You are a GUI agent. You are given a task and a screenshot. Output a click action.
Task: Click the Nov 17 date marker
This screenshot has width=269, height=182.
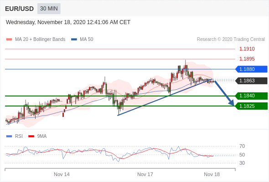[145, 174]
